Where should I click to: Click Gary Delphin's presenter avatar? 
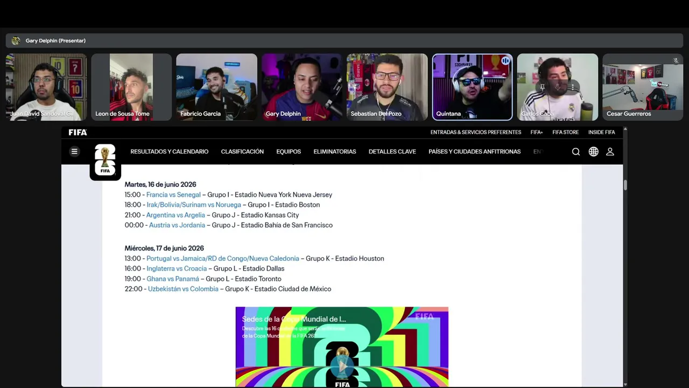point(16,40)
